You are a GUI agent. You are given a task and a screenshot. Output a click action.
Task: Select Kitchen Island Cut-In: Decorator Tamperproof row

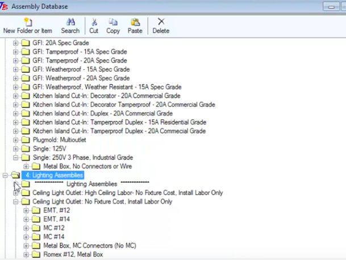point(124,104)
